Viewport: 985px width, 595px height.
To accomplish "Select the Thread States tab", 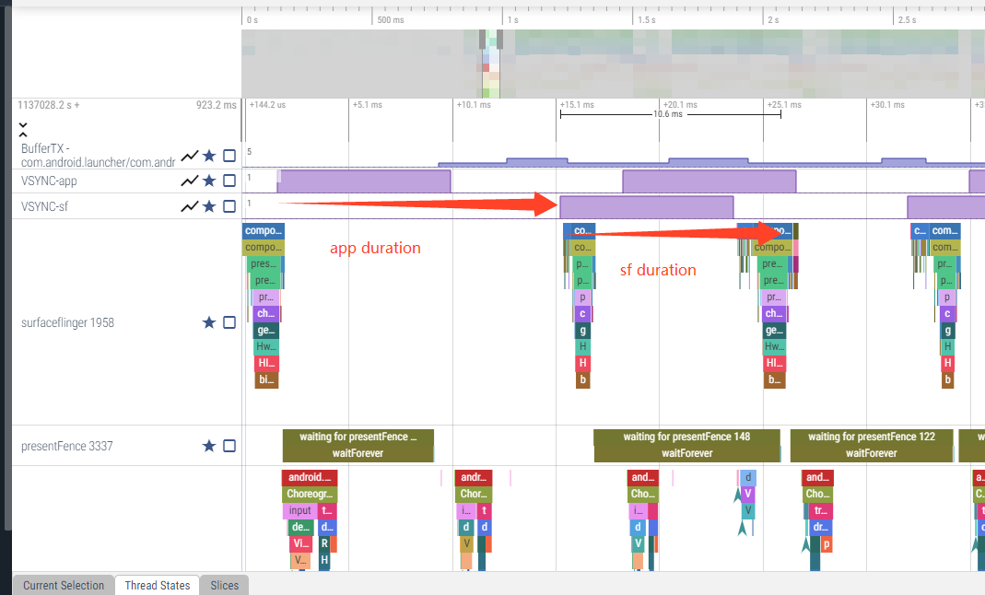I will point(158,585).
